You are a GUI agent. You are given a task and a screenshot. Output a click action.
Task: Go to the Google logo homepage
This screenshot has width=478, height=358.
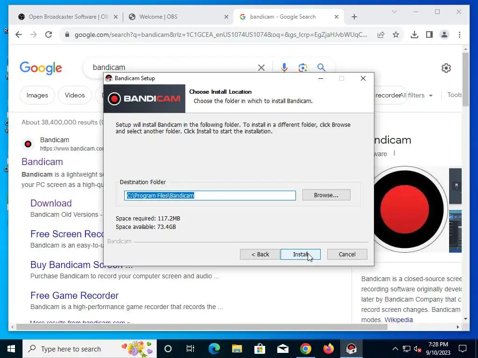pos(41,68)
